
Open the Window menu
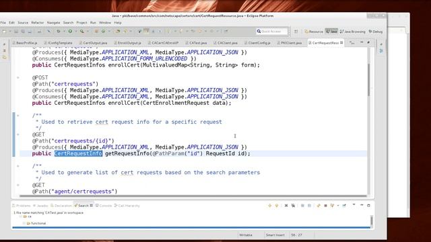105,23
